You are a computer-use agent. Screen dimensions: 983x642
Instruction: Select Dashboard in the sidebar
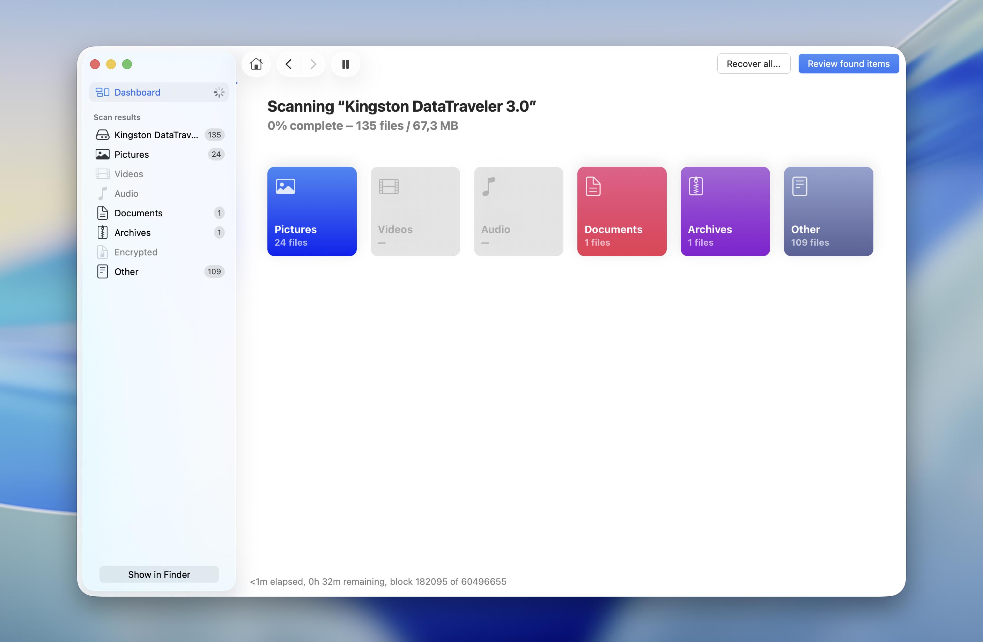pos(159,92)
